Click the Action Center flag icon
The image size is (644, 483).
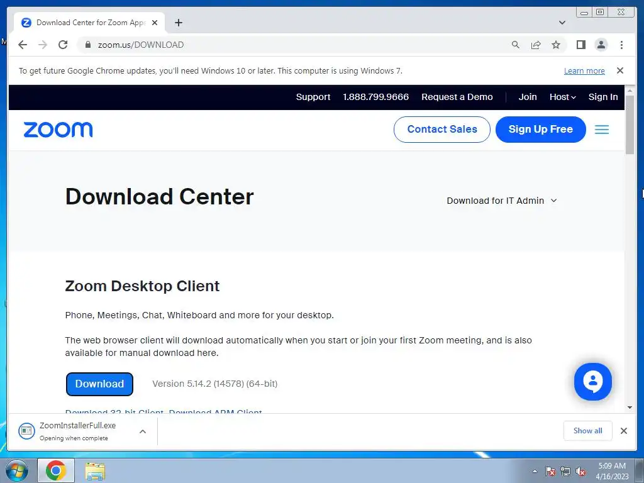[x=550, y=471]
